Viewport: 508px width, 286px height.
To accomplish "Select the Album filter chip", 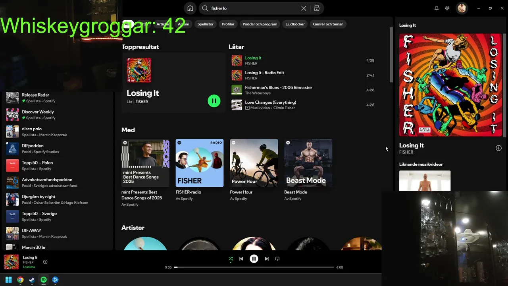I will pyautogui.click(x=183, y=24).
